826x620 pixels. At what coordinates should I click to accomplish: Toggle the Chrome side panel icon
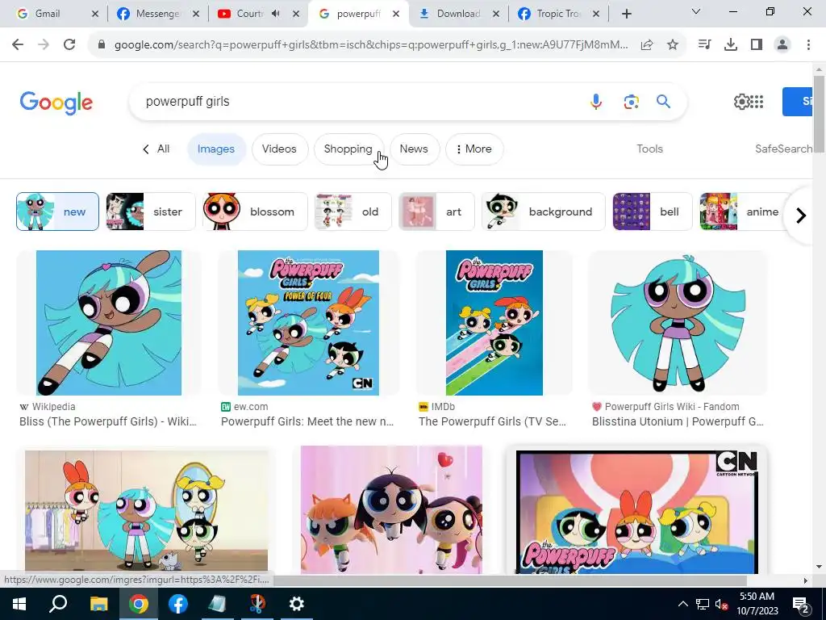click(757, 45)
